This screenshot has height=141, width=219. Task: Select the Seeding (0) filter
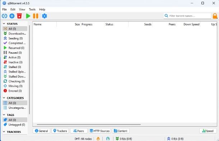[x=15, y=38]
